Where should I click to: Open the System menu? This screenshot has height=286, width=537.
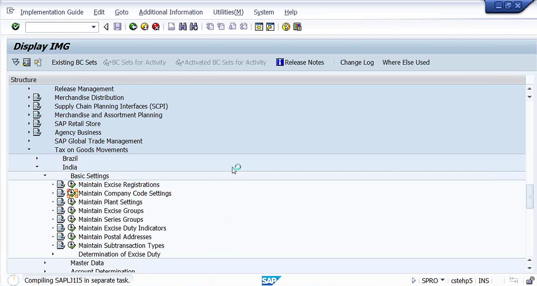point(264,12)
